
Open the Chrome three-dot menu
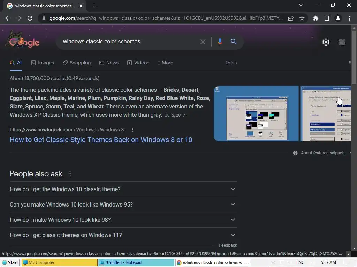(x=349, y=18)
